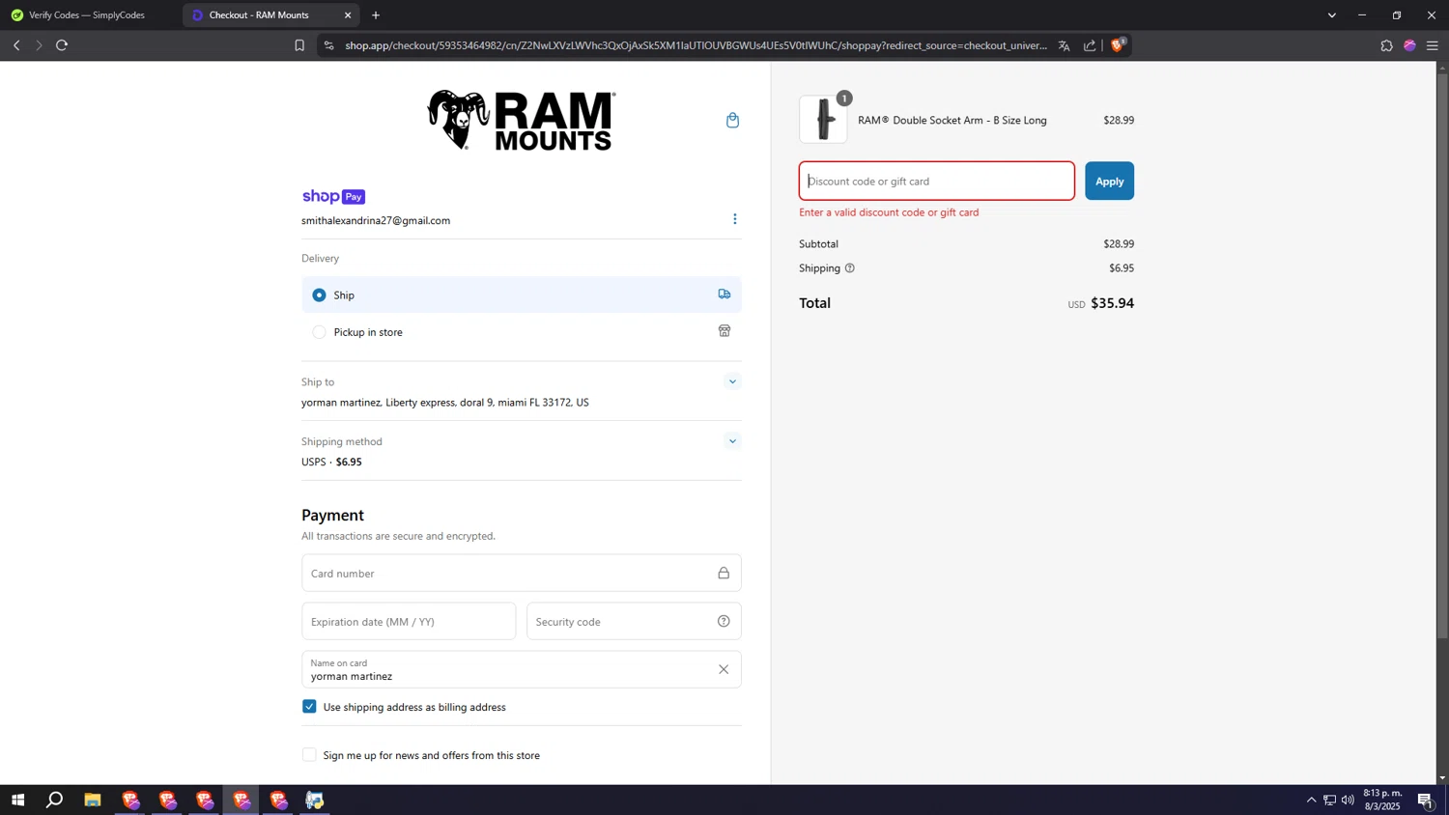Click the lock icon in Card number field

[x=723, y=573]
